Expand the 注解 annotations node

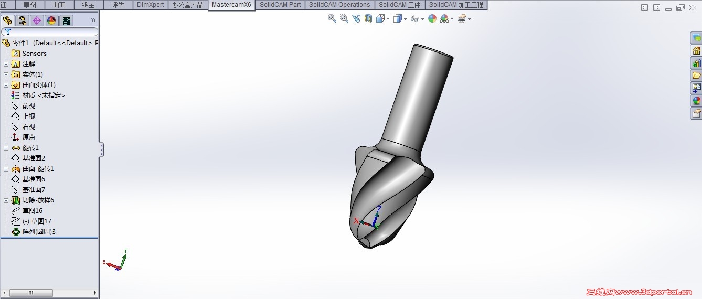pos(6,64)
